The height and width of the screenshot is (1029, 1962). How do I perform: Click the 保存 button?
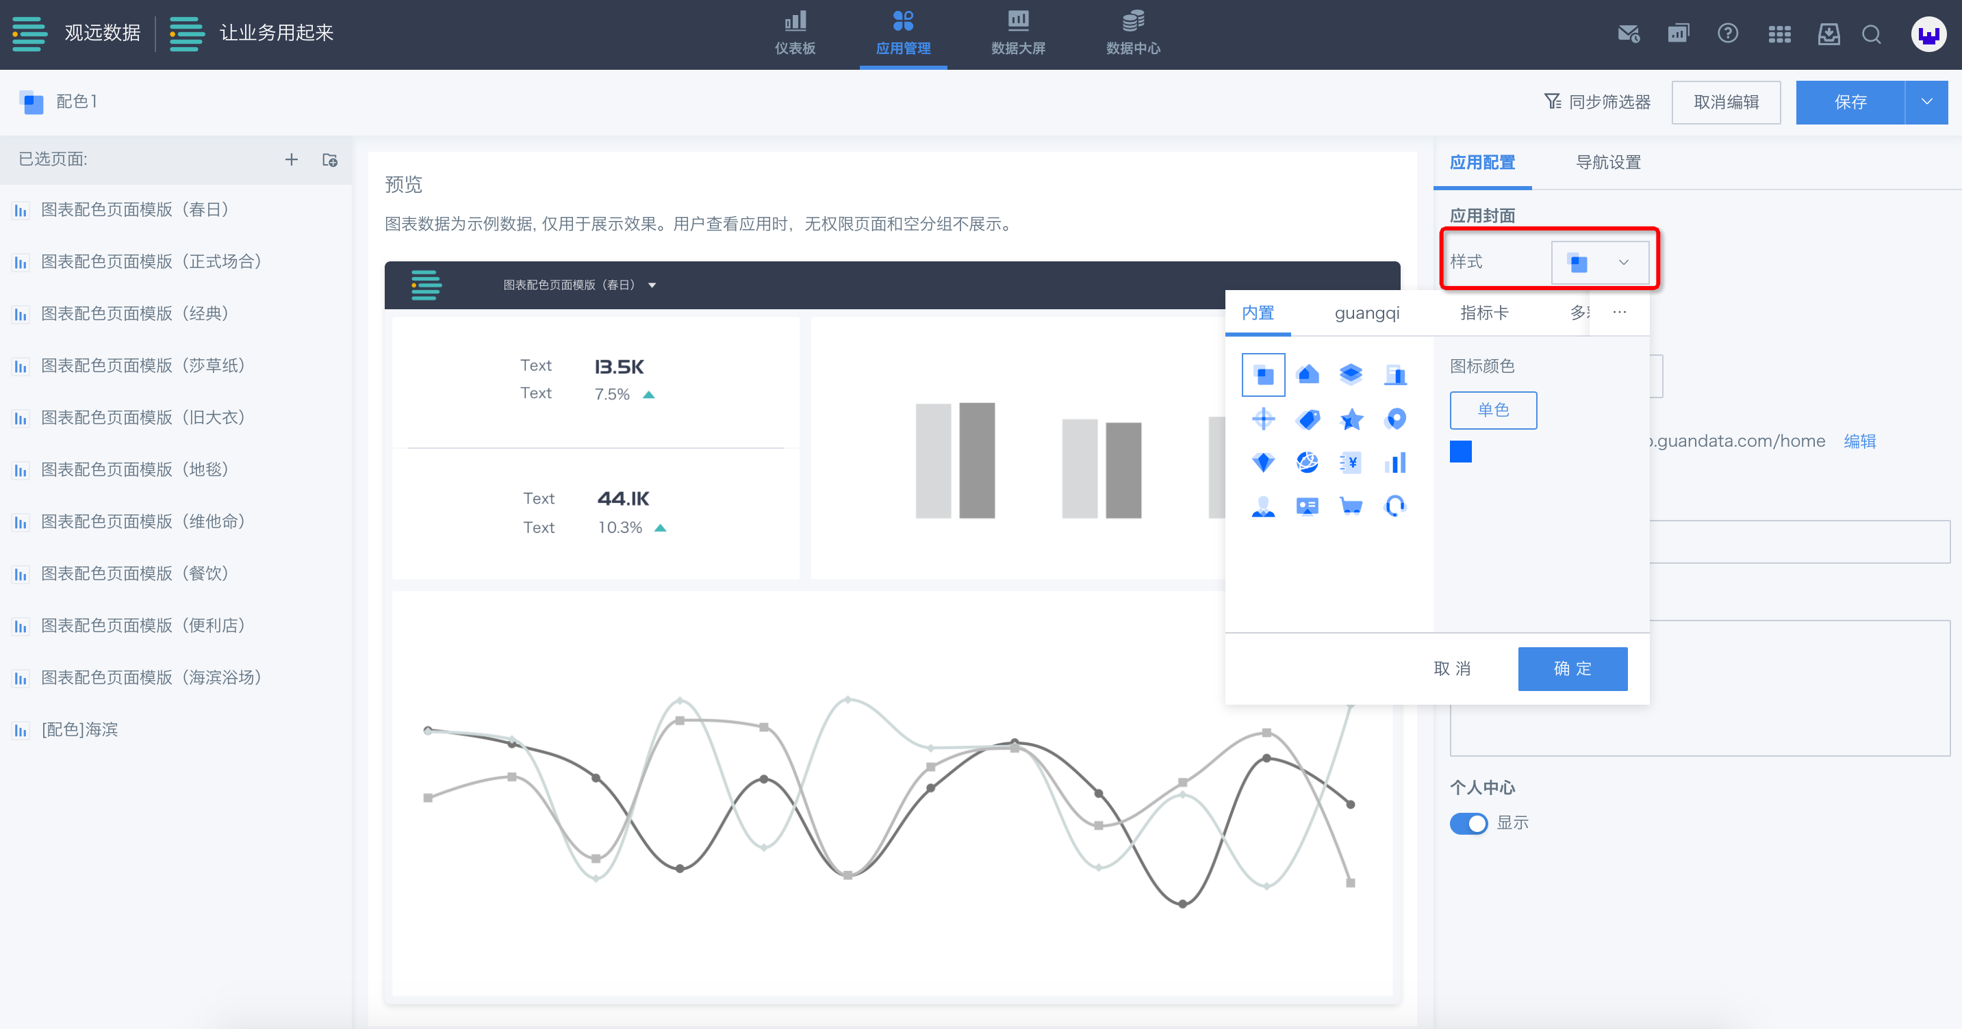1850,102
